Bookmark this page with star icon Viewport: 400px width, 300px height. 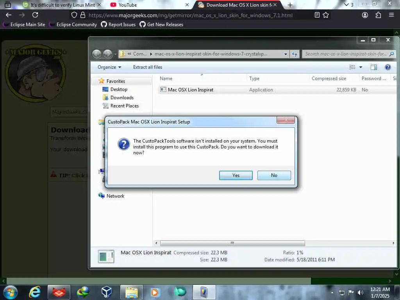(326, 15)
